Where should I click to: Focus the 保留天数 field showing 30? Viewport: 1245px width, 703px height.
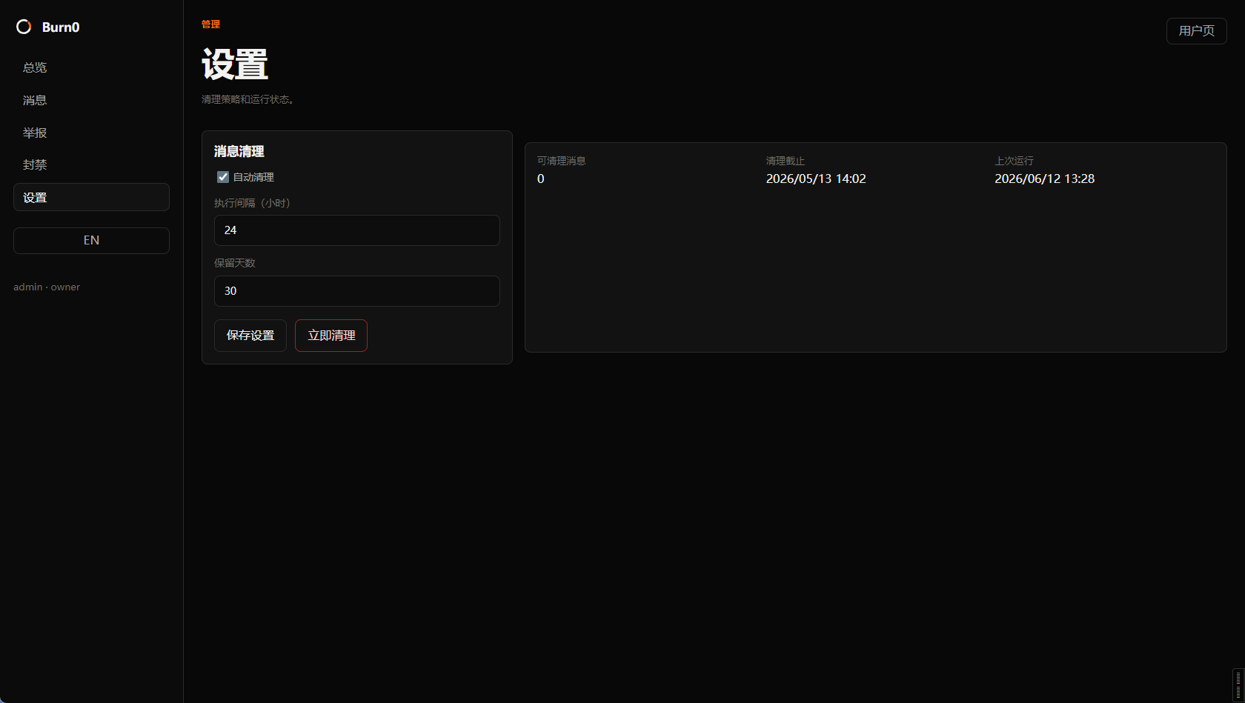click(357, 291)
